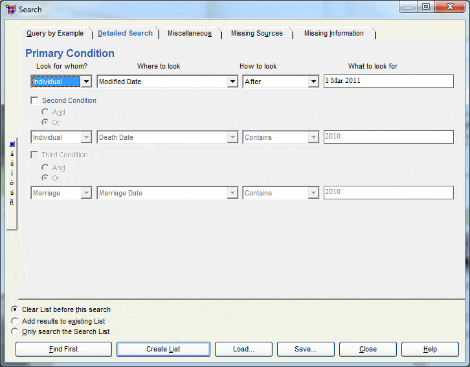Image resolution: width=470 pixels, height=367 pixels.
Task: Open Help for the search dialog
Action: coord(430,349)
